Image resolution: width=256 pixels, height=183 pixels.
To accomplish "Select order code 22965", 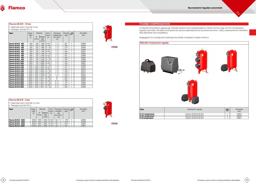I will 83,61.
